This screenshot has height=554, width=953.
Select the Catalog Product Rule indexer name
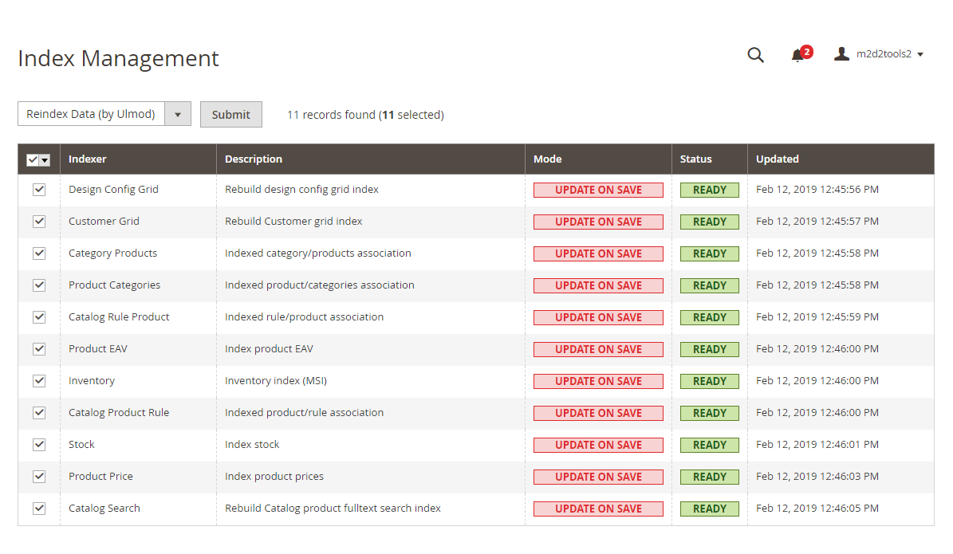pos(119,412)
